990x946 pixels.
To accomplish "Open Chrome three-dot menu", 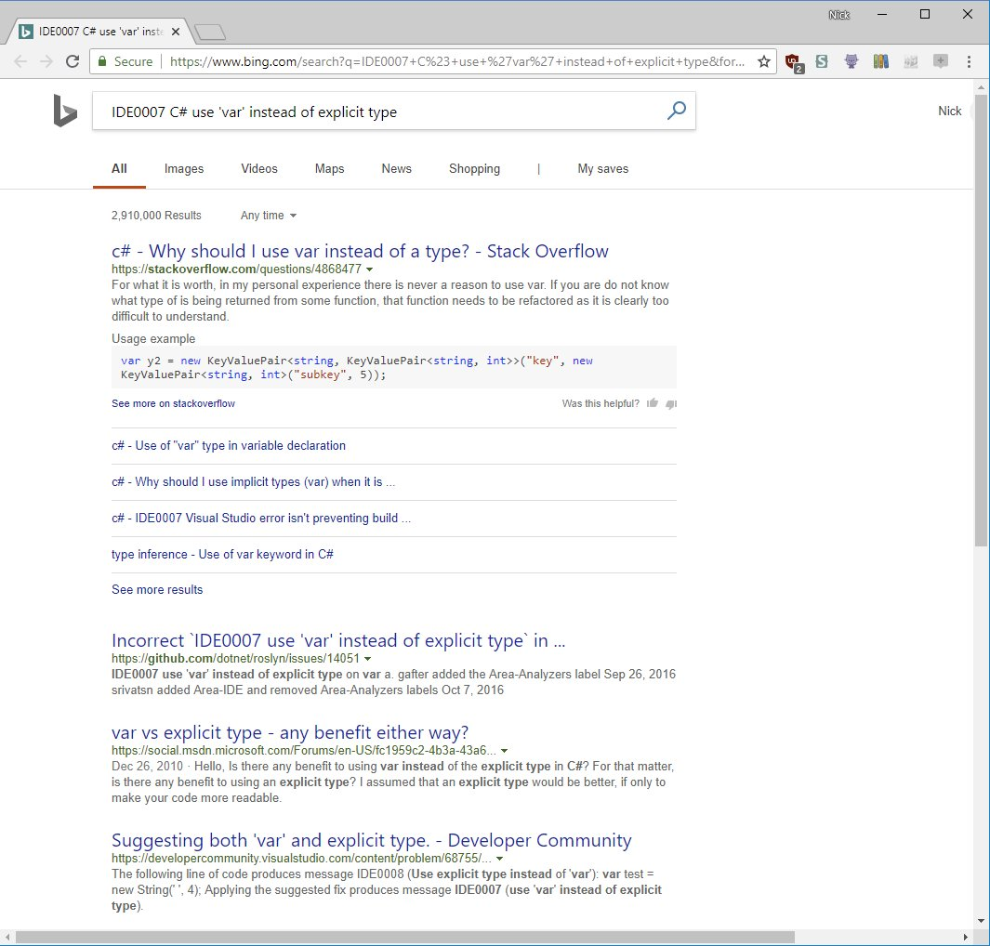I will click(969, 61).
